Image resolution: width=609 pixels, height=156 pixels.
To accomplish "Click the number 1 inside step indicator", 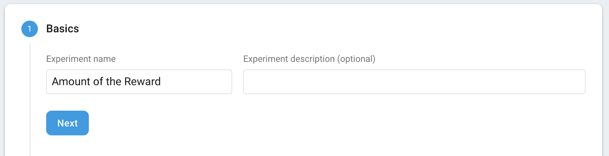I will [x=29, y=29].
